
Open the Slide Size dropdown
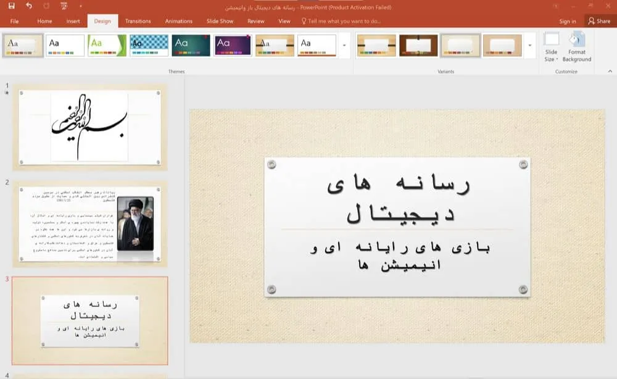point(551,48)
